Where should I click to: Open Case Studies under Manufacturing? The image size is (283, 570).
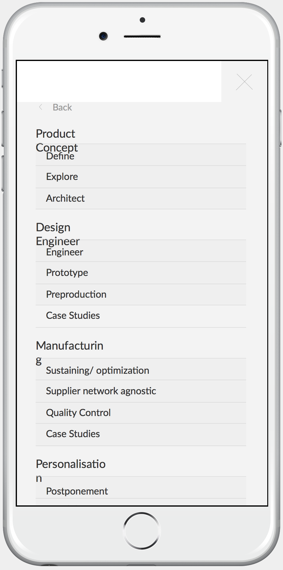(73, 434)
